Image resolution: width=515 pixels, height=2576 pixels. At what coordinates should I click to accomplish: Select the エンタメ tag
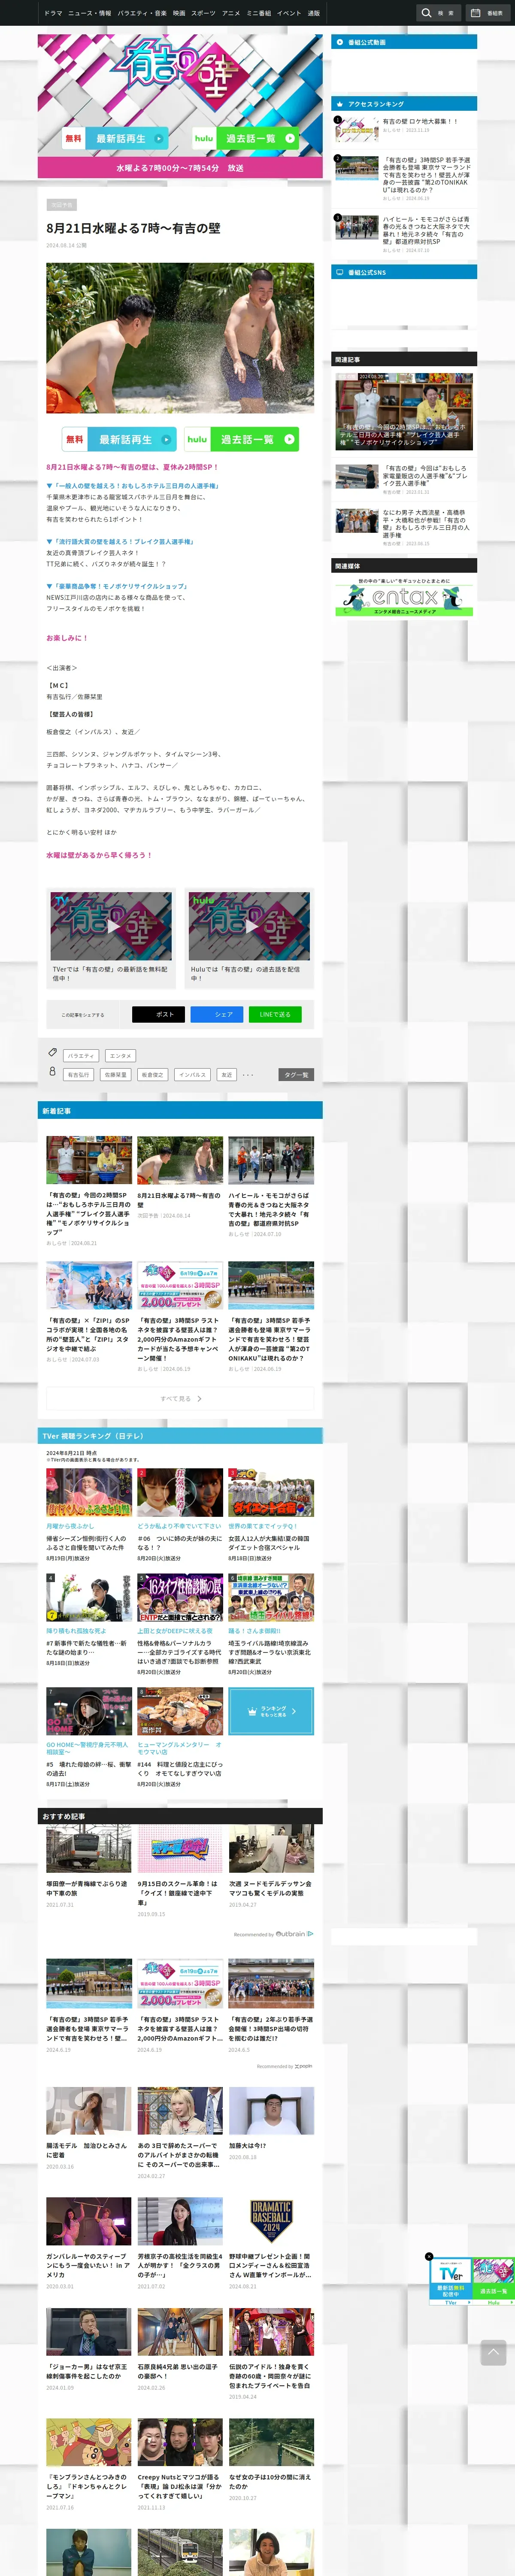tap(120, 1056)
